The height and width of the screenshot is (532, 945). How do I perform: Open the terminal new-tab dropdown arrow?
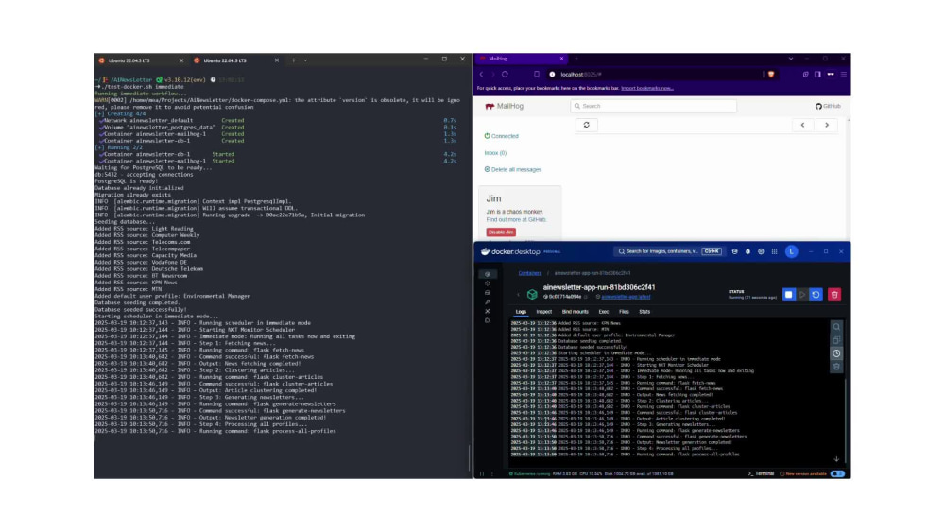(x=305, y=60)
